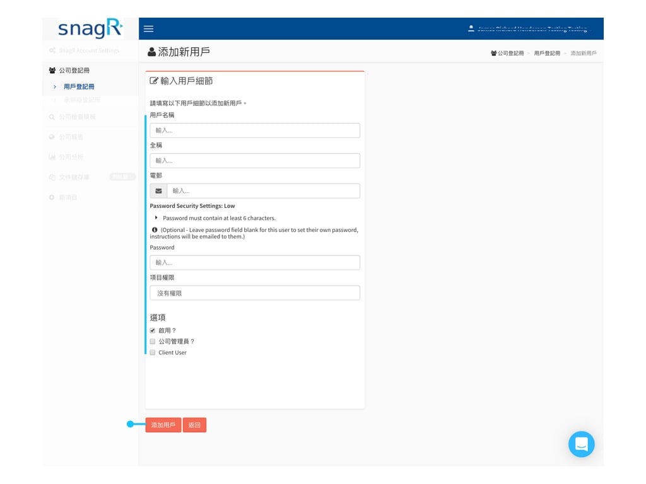The width and height of the screenshot is (646, 484).
Task: Click the pie chart icon beside 公司報告
Action: pyautogui.click(x=52, y=137)
